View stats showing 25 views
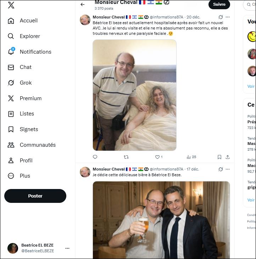256x259 pixels. [x=191, y=157]
